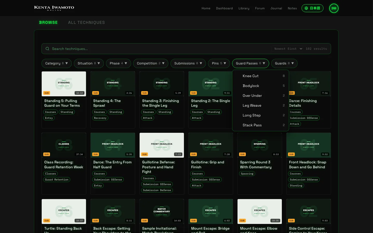Open Front Headlock: Snap Down title
The height and width of the screenshot is (233, 373).
pos(307,165)
